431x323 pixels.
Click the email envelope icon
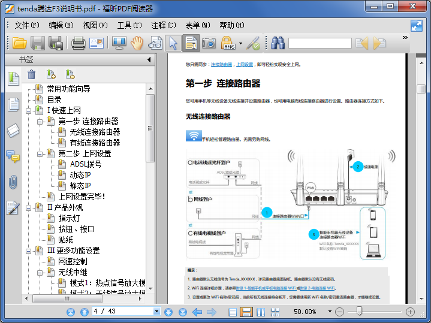[x=96, y=43]
